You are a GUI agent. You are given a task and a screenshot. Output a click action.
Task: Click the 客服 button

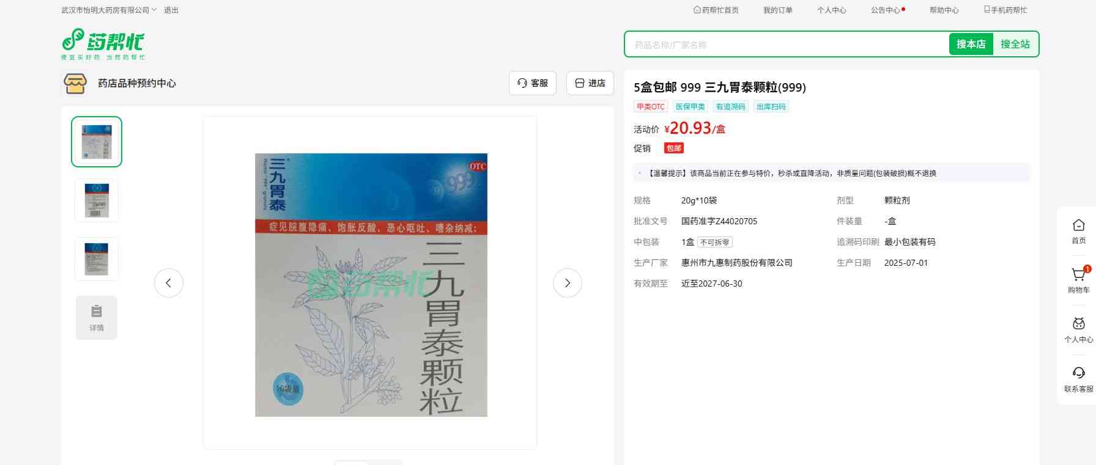tap(532, 83)
